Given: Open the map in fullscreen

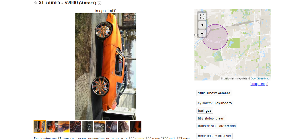Looking at the screenshot, I should (202, 16).
